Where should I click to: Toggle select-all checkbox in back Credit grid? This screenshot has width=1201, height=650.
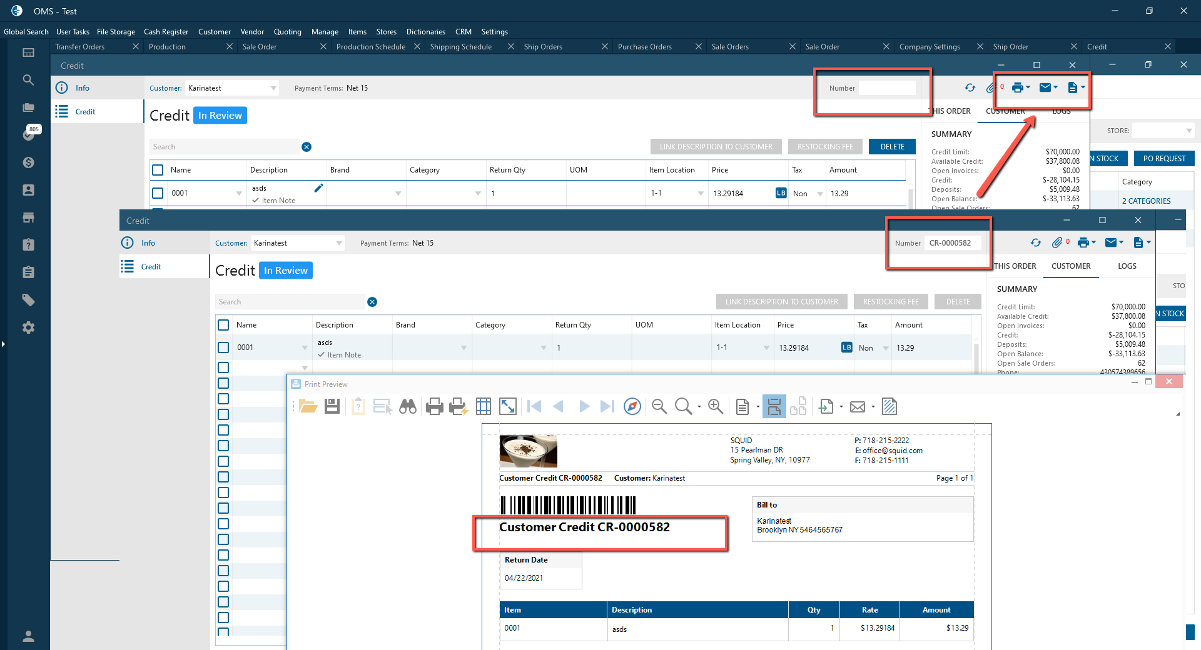click(x=158, y=170)
